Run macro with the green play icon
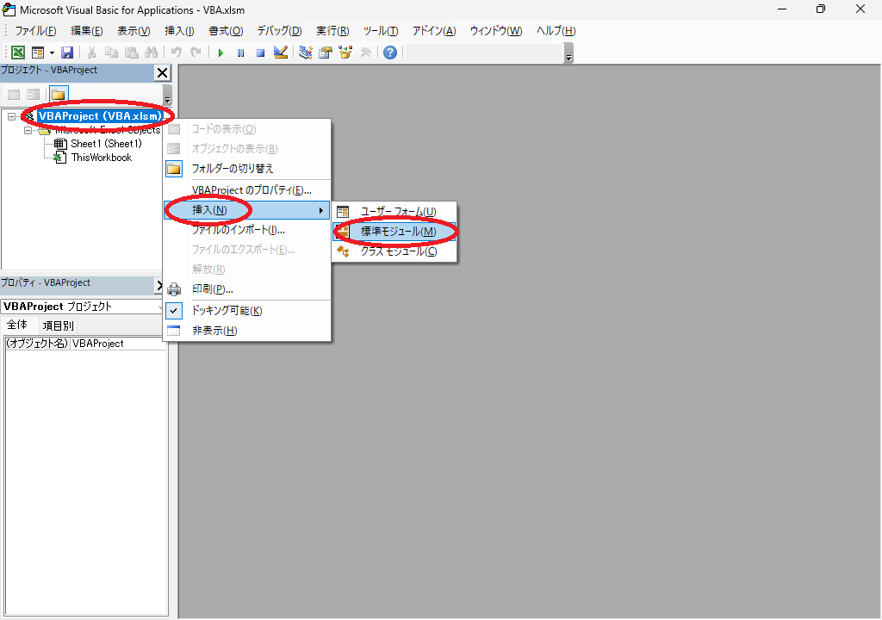The image size is (882, 620). [x=220, y=53]
